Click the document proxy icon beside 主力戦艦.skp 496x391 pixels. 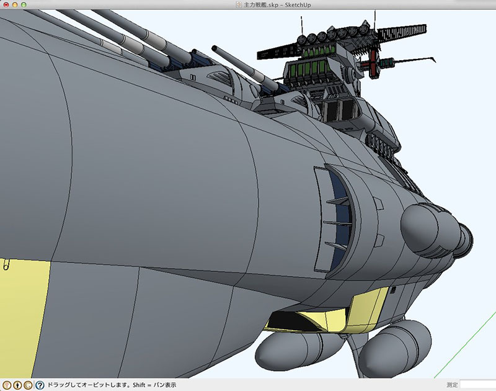239,5
